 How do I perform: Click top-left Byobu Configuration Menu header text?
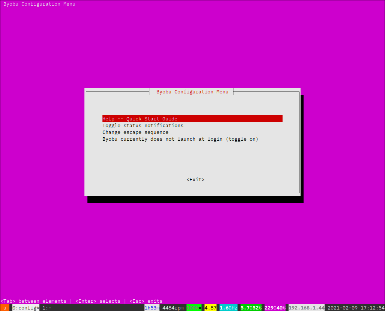39,4
